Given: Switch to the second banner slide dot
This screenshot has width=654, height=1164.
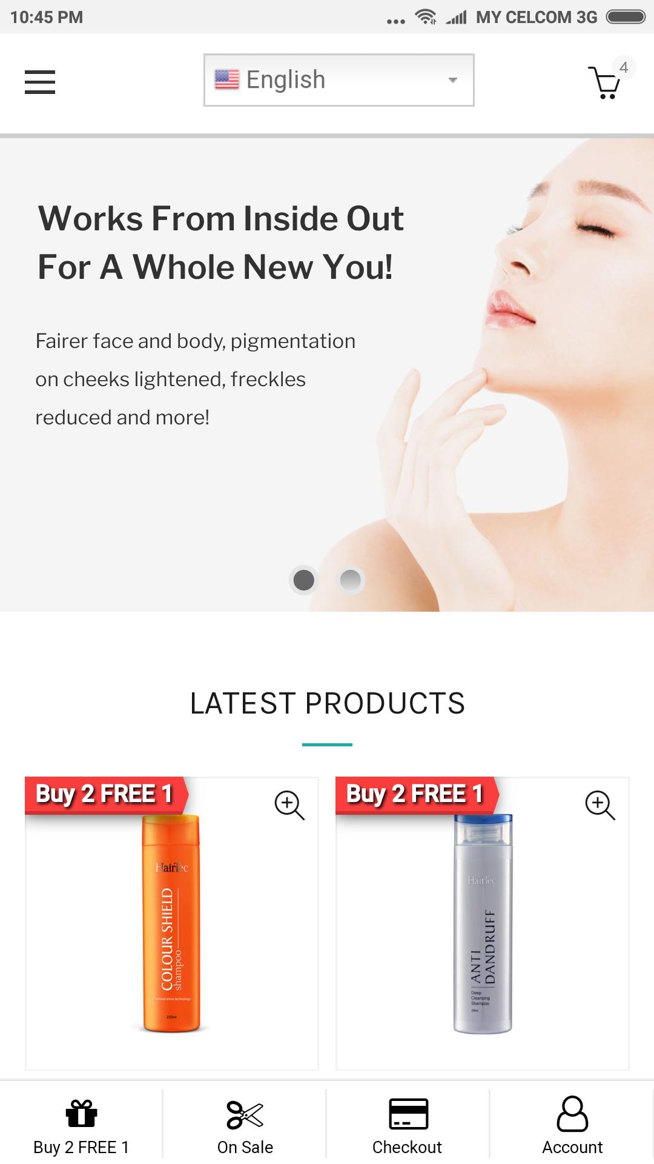Looking at the screenshot, I should 350,580.
